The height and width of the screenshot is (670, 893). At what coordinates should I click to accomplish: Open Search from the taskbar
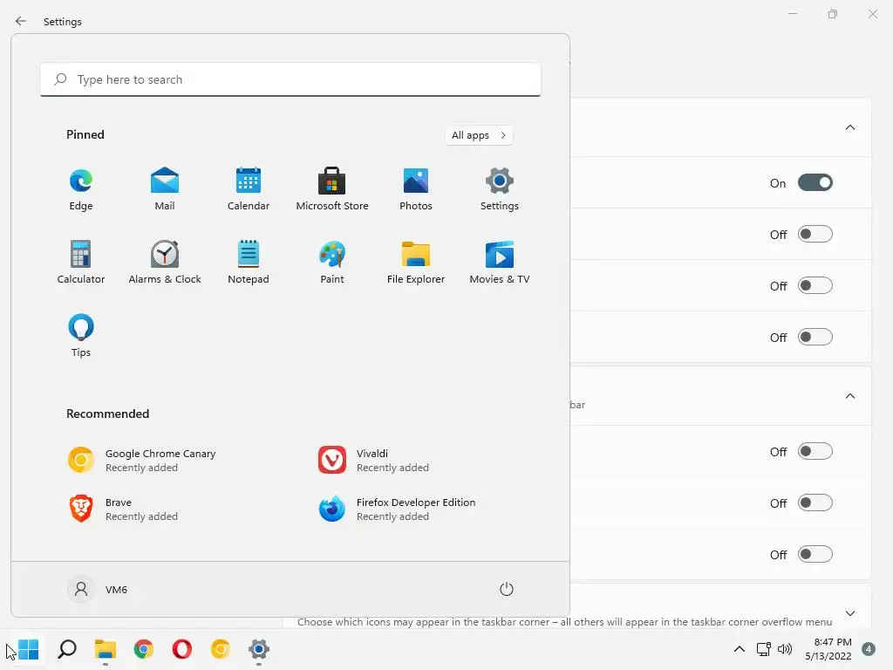point(66,649)
